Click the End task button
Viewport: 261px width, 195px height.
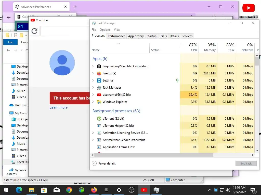pos(246,164)
